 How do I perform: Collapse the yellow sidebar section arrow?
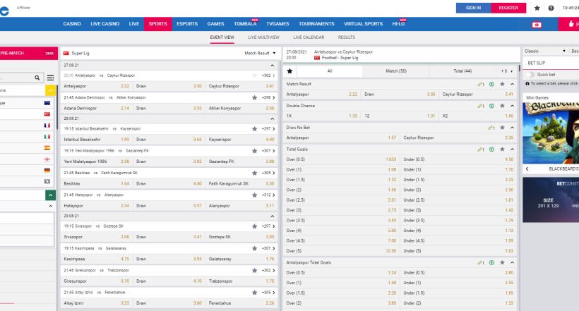click(x=51, y=90)
